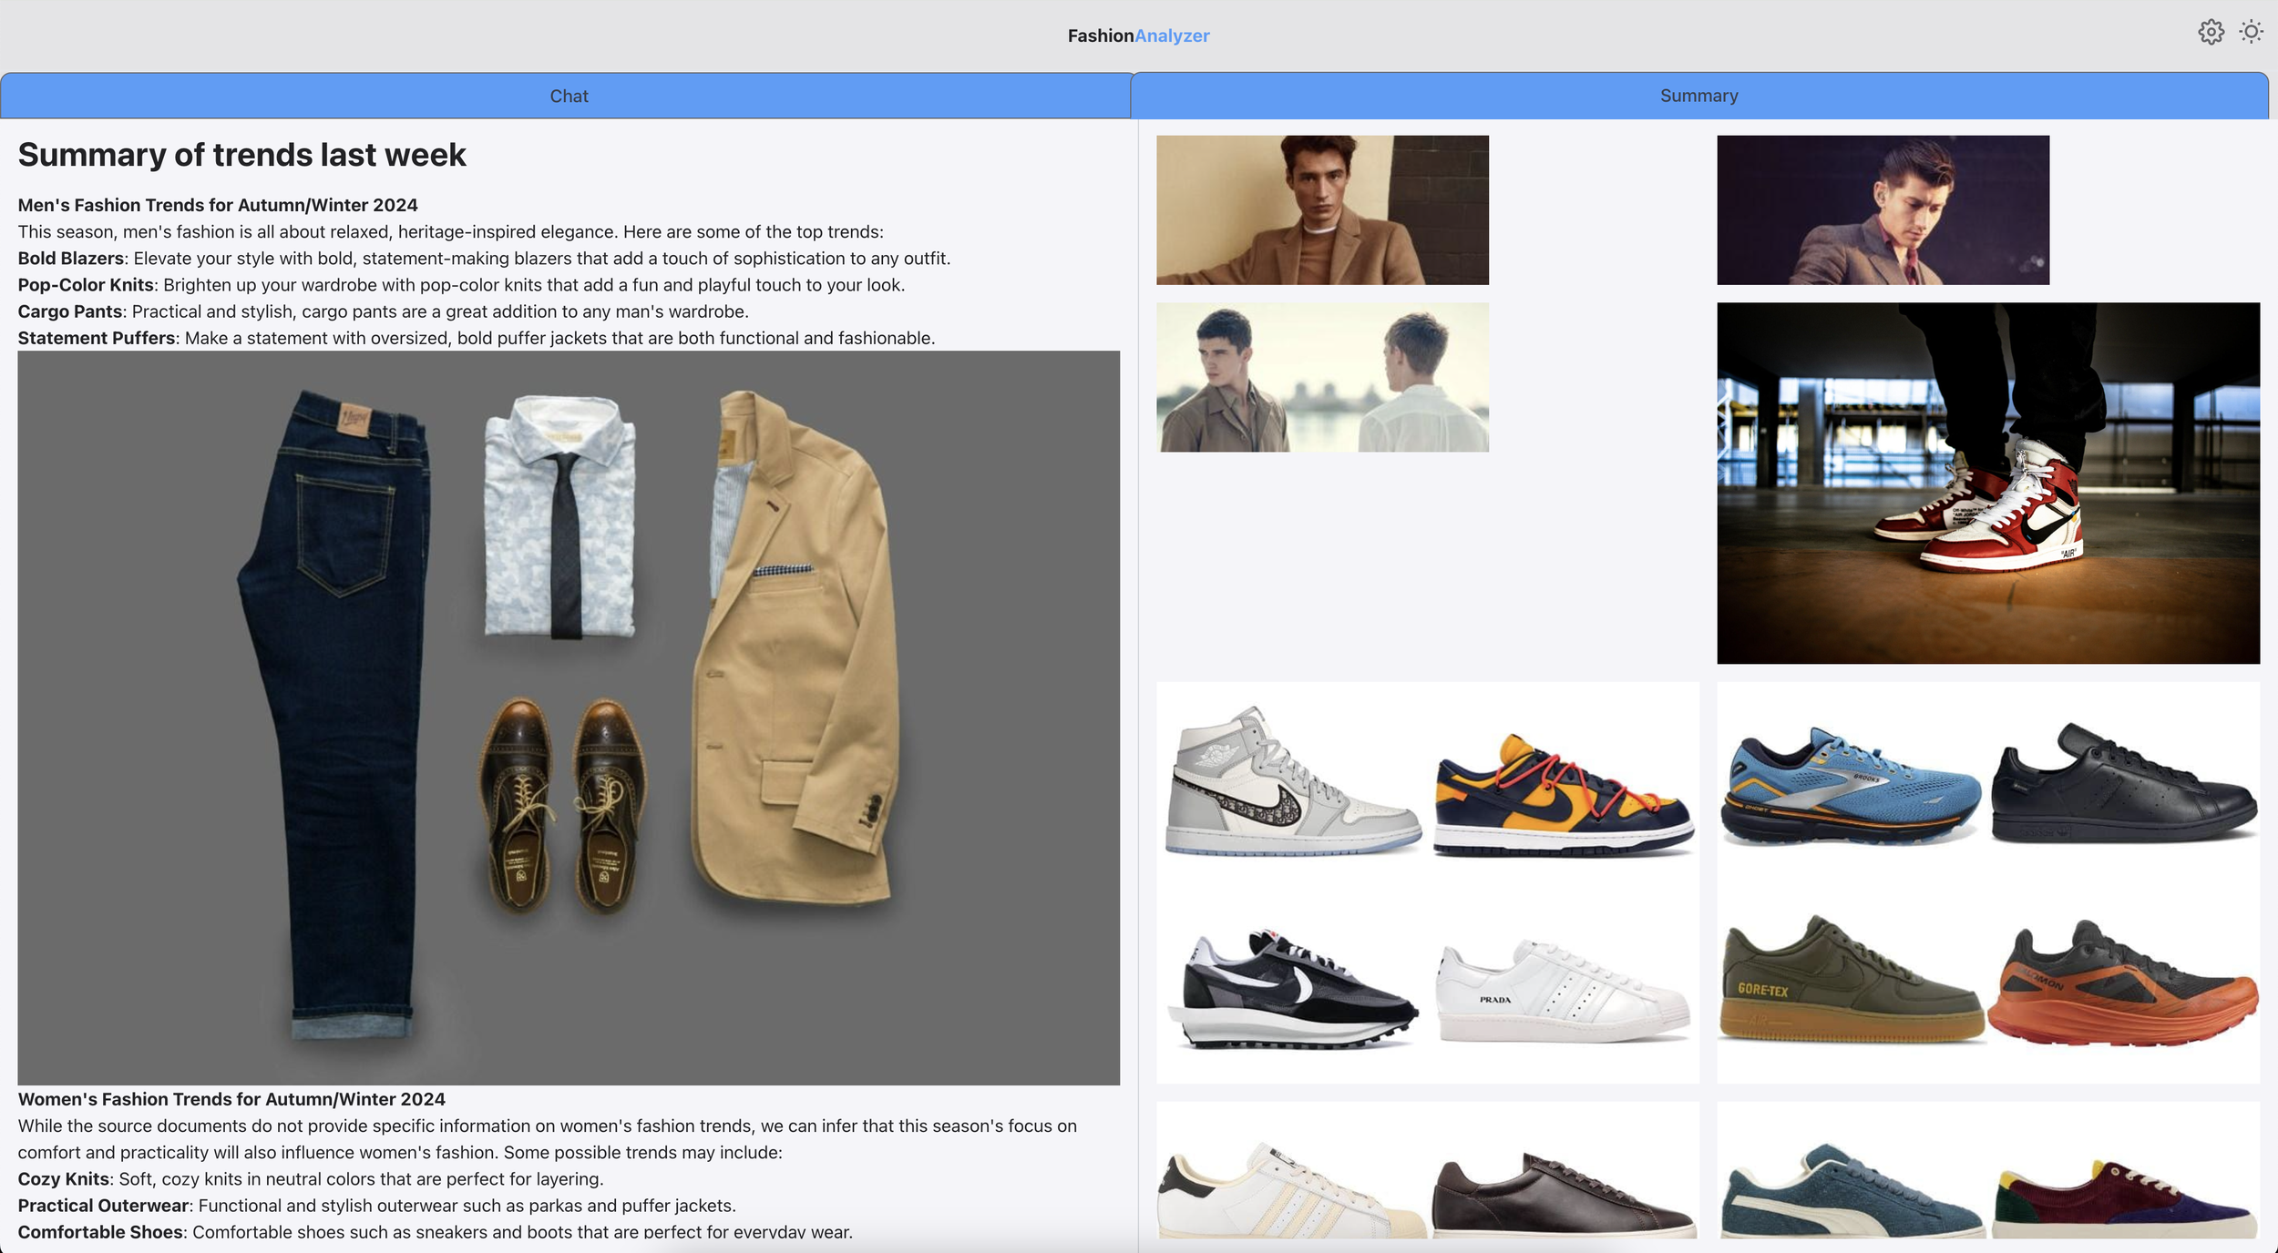Click 'Men's Fashion Trends for Autumn/Winter 2024' heading
This screenshot has width=2278, height=1253.
(218, 205)
